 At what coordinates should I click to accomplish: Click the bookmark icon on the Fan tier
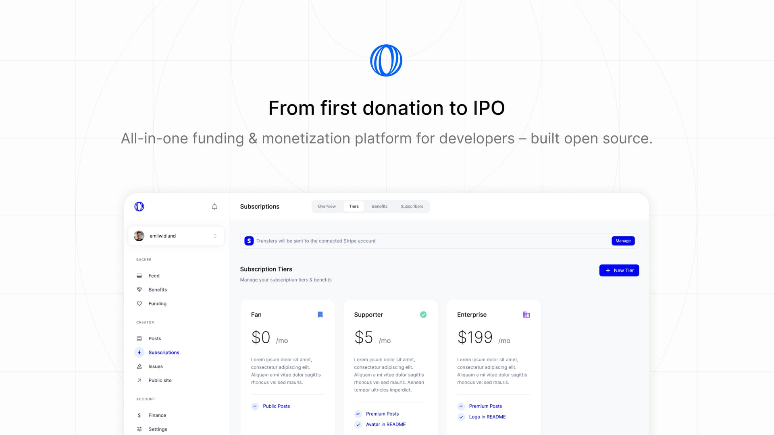point(320,315)
